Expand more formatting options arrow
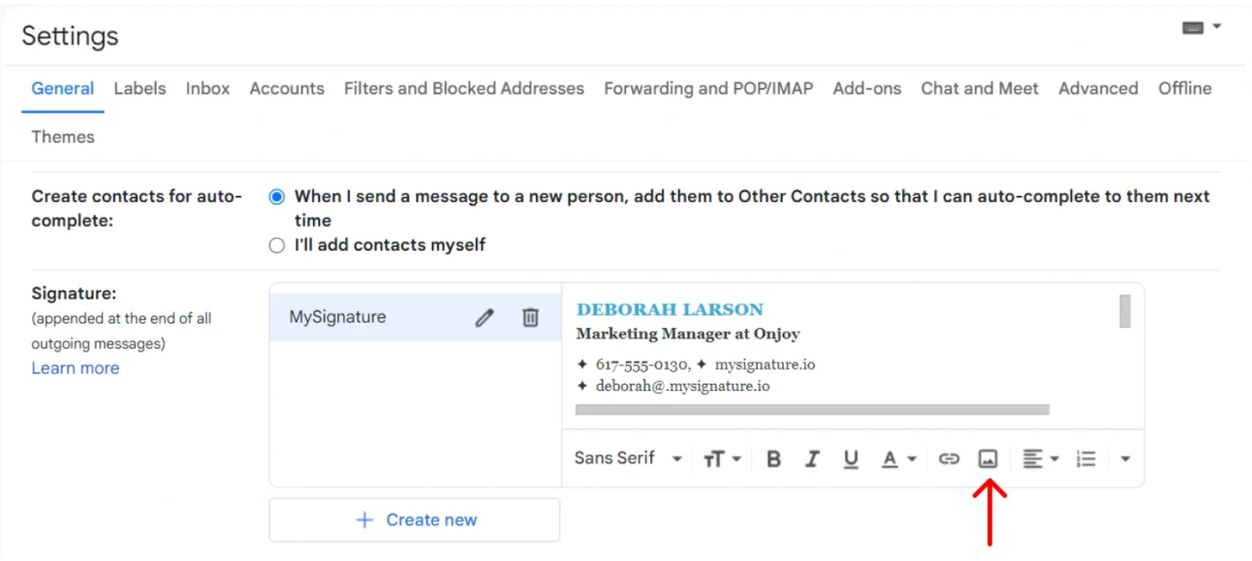 coord(1125,459)
